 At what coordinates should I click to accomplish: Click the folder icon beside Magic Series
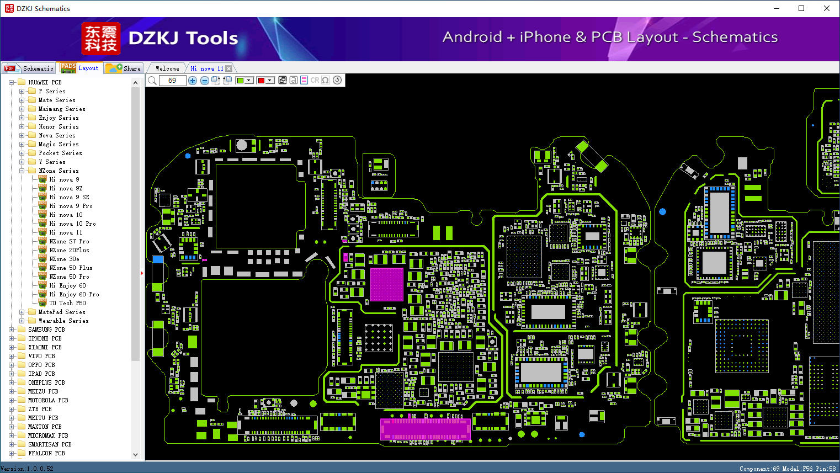click(32, 144)
